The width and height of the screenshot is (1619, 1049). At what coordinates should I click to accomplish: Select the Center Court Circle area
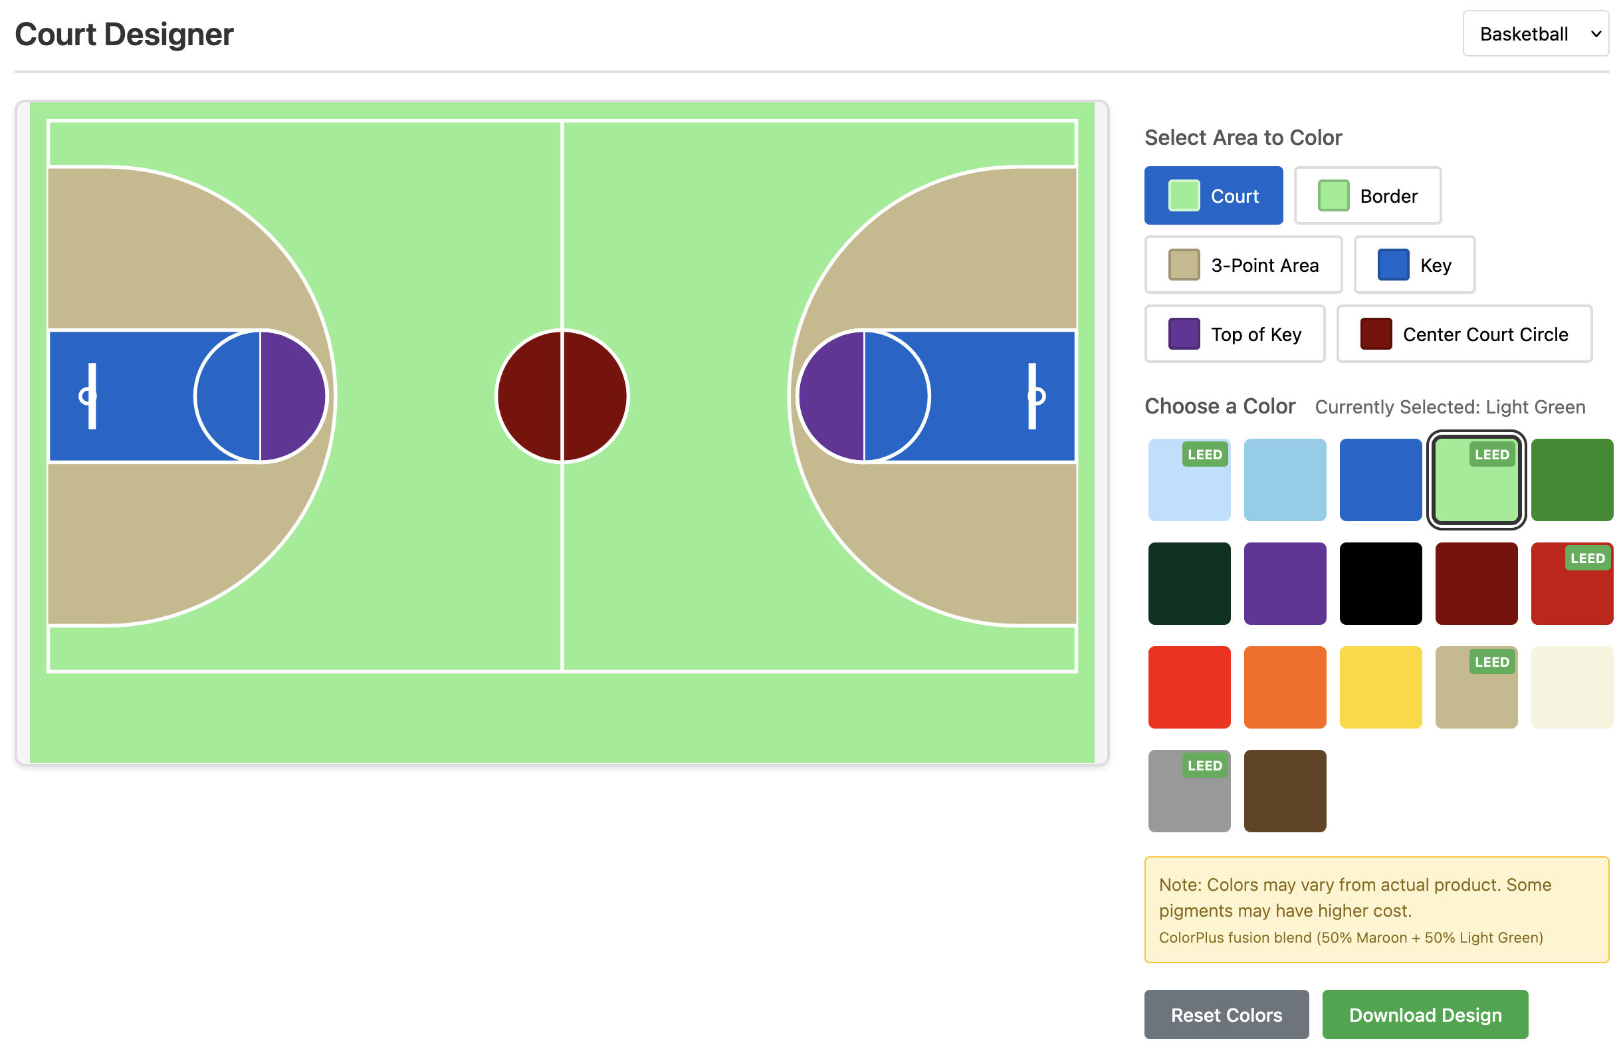pyautogui.click(x=1463, y=334)
